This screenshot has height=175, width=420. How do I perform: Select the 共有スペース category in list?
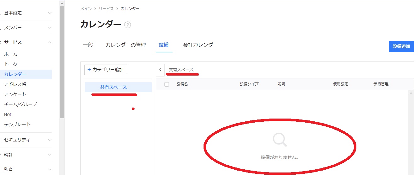pyautogui.click(x=118, y=87)
